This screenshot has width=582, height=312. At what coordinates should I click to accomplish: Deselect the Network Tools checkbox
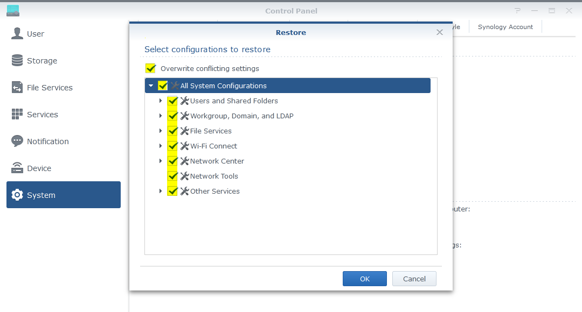[x=172, y=176]
